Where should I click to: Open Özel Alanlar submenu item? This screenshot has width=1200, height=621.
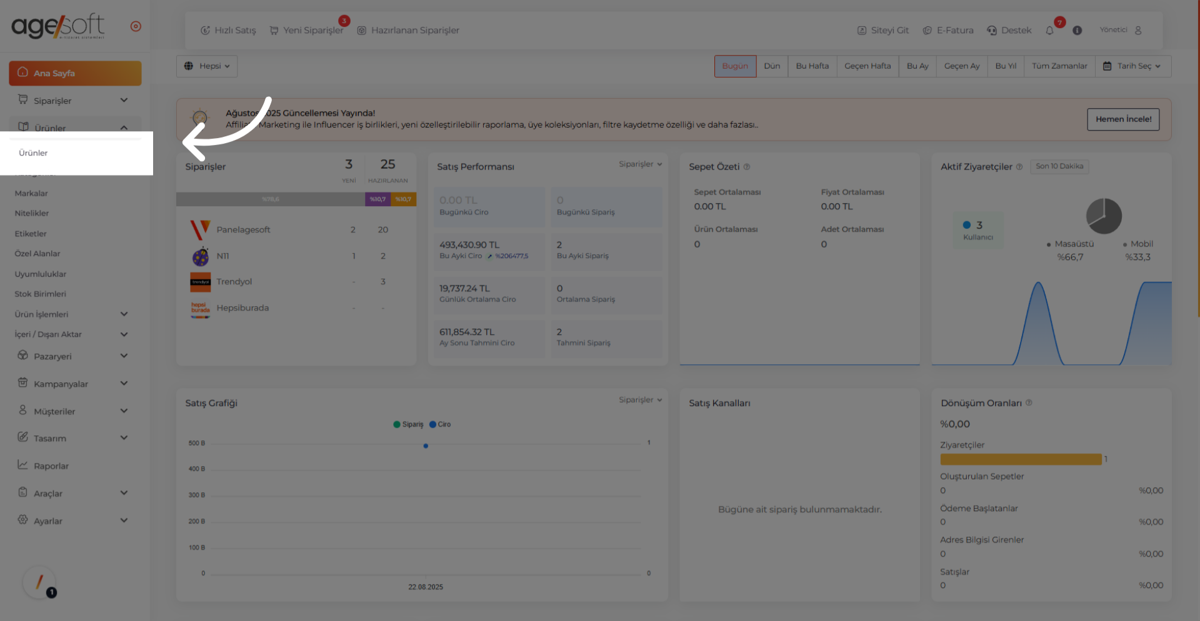pos(37,254)
